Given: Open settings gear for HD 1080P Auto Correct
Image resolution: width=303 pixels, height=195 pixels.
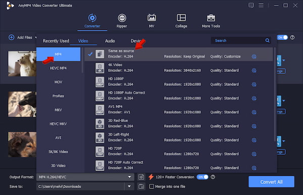Looking at the screenshot, I should click(254, 99).
